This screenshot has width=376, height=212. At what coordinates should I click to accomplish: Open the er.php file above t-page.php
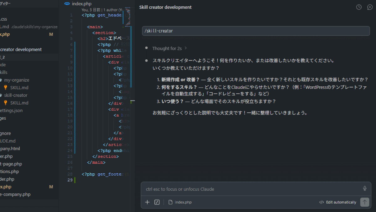pyautogui.click(x=6, y=156)
